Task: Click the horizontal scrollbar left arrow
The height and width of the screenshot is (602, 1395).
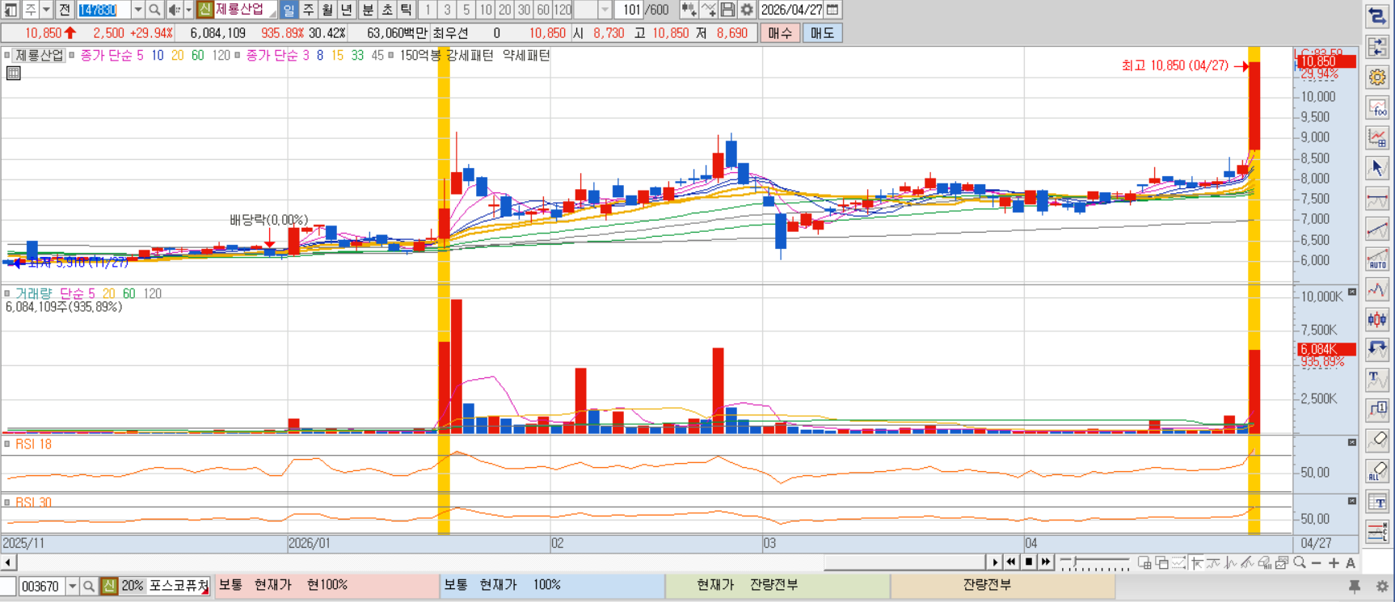Action: pyautogui.click(x=8, y=562)
